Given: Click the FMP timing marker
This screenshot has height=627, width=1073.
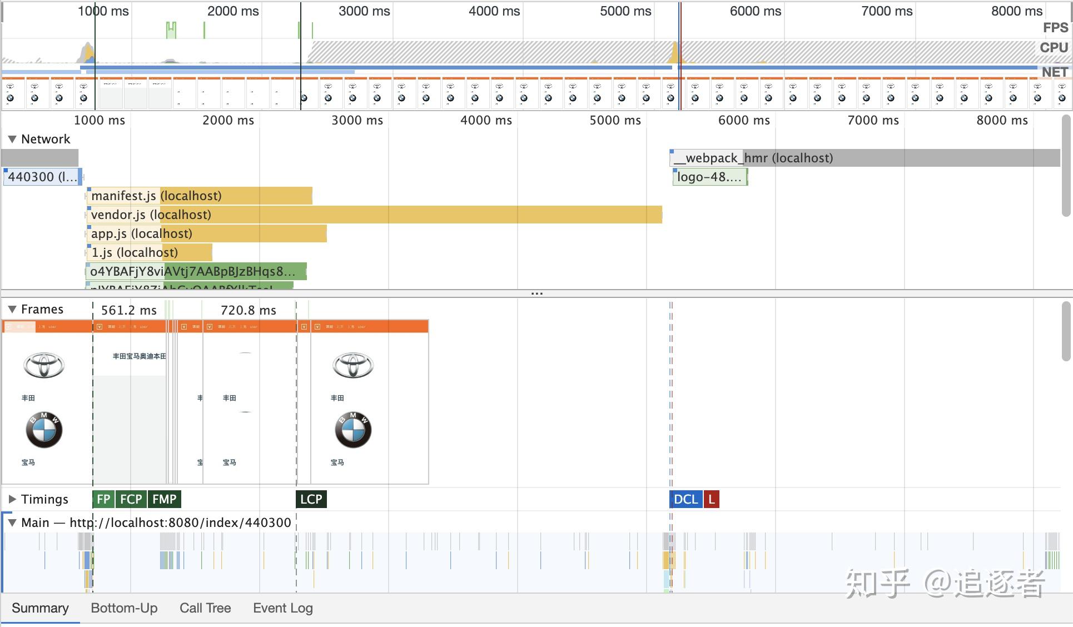Looking at the screenshot, I should 165,499.
